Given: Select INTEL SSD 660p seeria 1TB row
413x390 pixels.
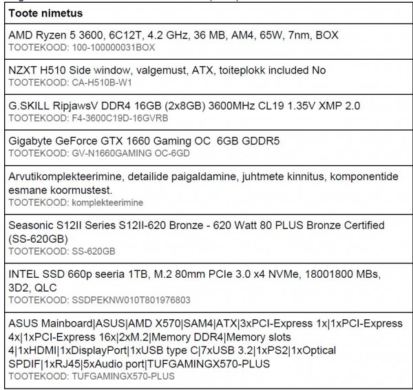Looking at the screenshot, I should click(x=209, y=288).
